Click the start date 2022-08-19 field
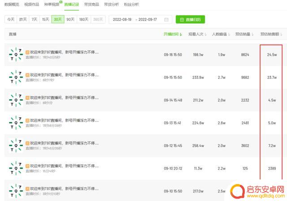287x201 pixels. coord(122,20)
